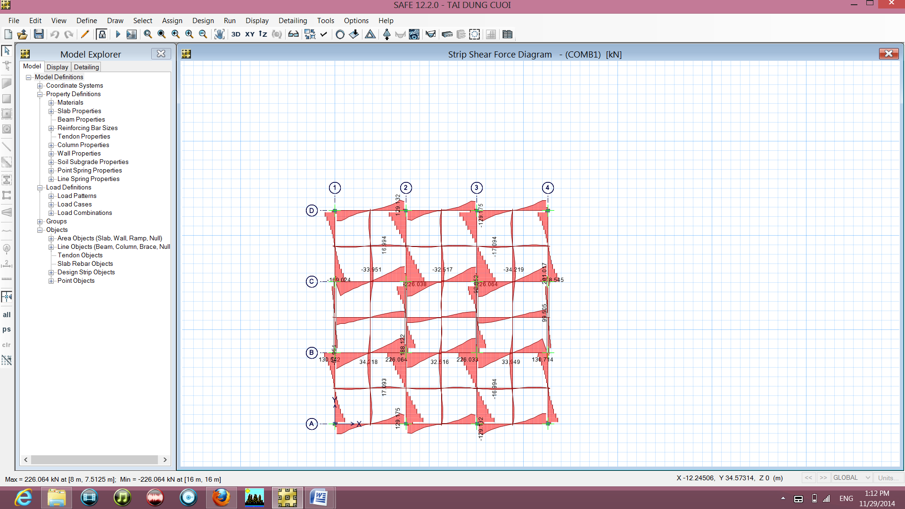Click the Zoom Out magnifier icon

203,34
